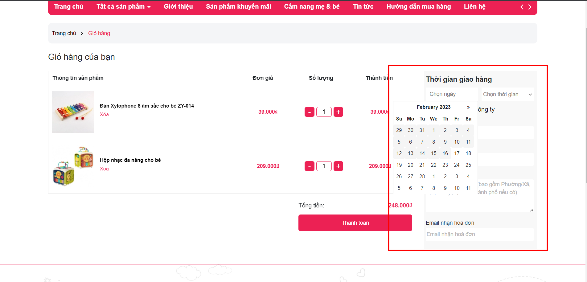
Task: Open the Tất cả sản phẩm dropdown menu
Action: pyautogui.click(x=123, y=6)
